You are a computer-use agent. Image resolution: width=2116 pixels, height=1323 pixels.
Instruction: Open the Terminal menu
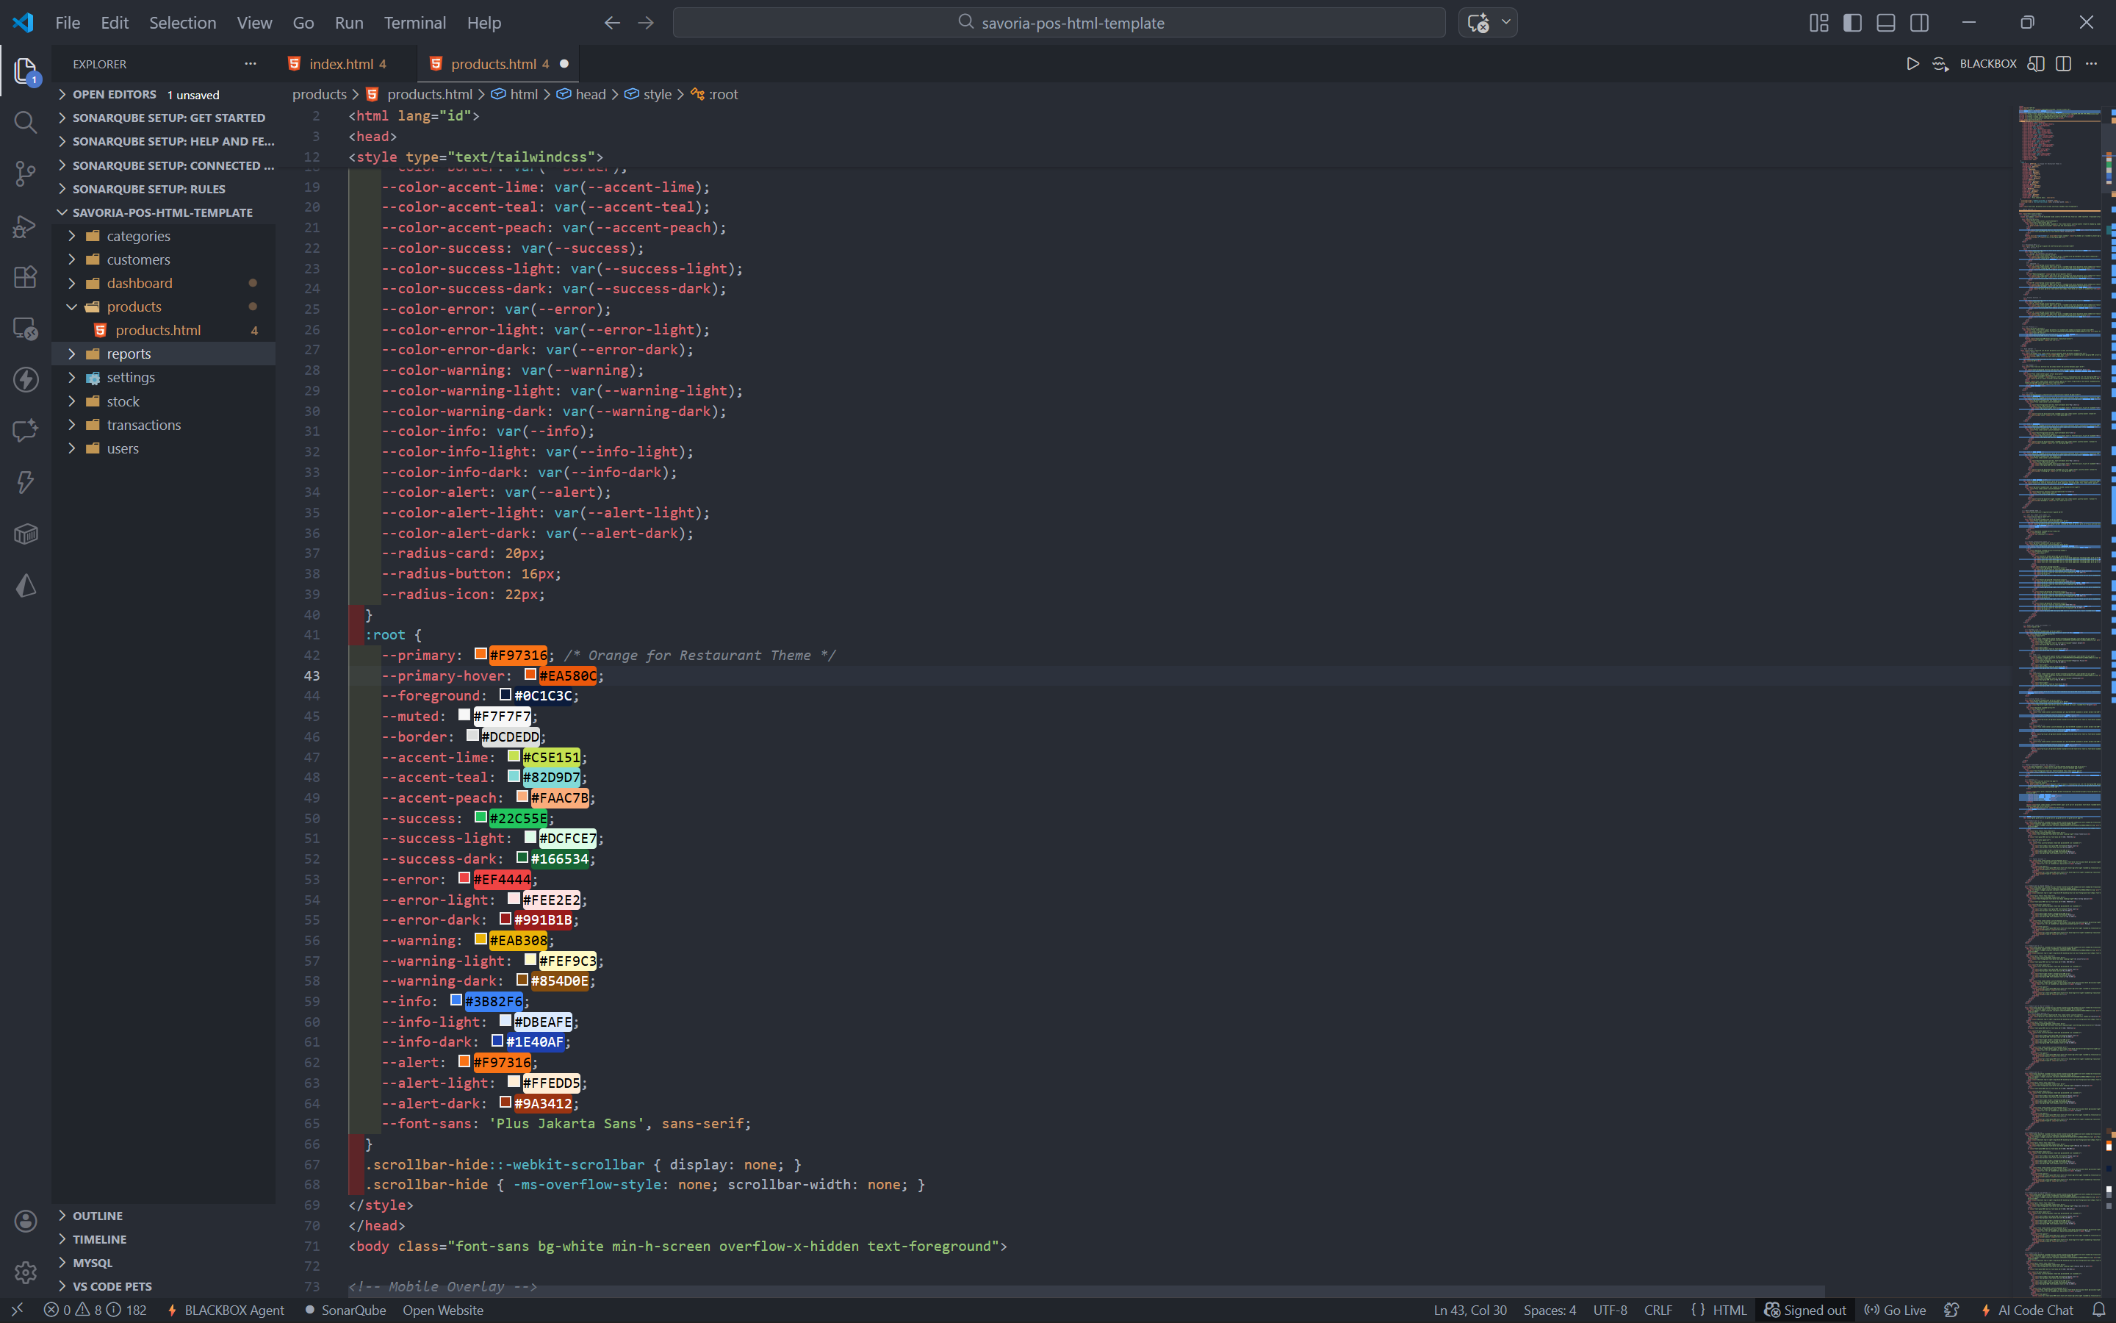point(414,23)
